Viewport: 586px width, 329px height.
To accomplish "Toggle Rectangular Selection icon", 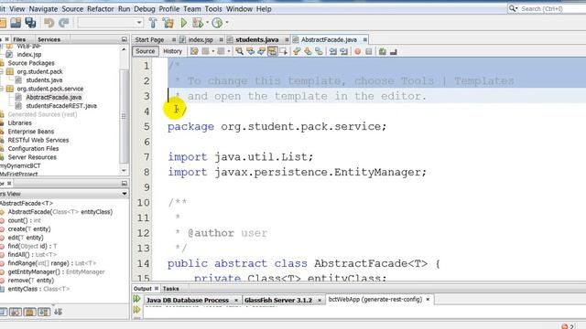I will pos(283,51).
